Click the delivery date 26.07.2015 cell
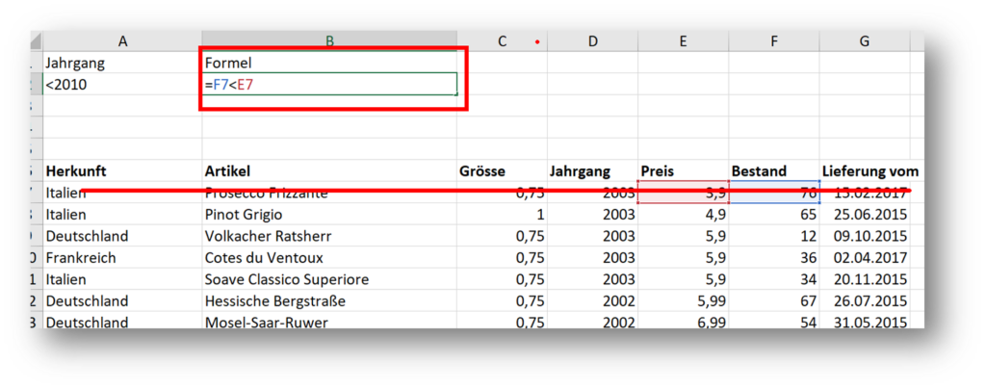986x390 pixels. (869, 301)
